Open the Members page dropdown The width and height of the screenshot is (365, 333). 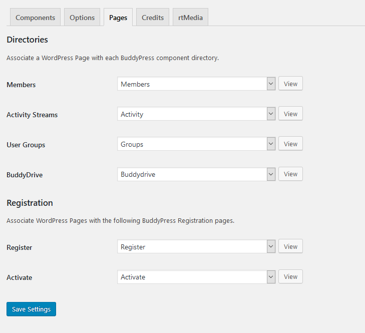196,84
